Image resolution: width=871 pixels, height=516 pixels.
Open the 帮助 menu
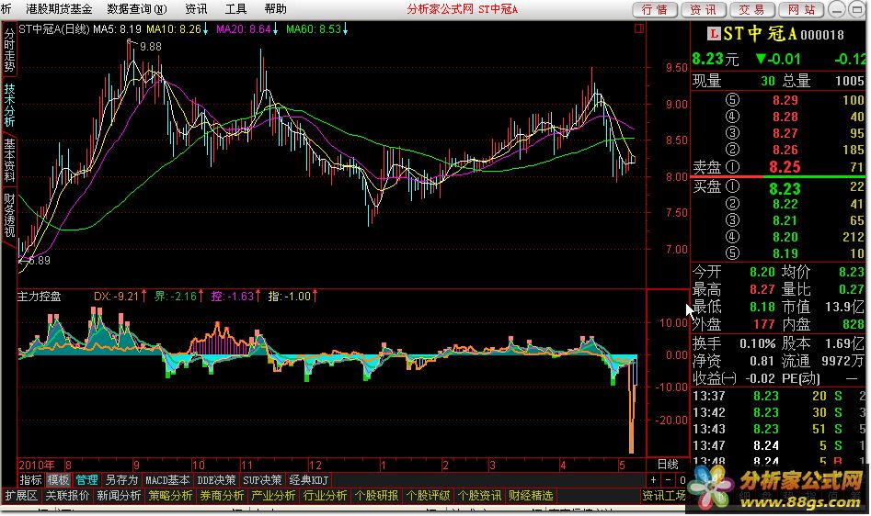(276, 9)
